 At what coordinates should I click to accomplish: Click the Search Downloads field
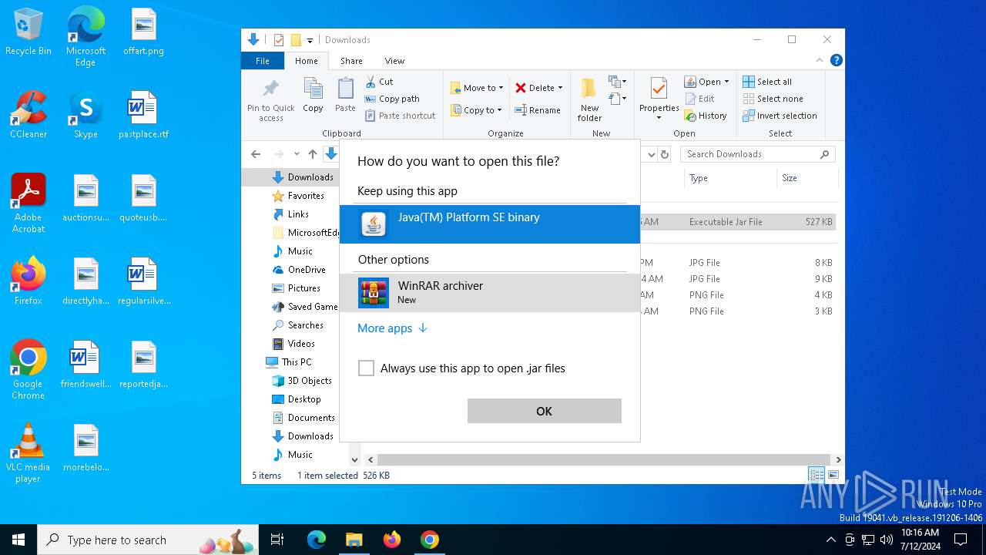(x=758, y=154)
